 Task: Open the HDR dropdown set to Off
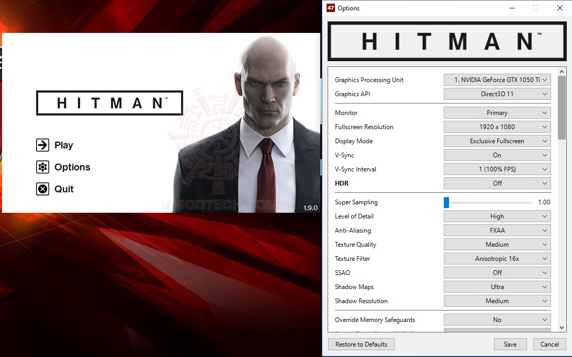(497, 183)
